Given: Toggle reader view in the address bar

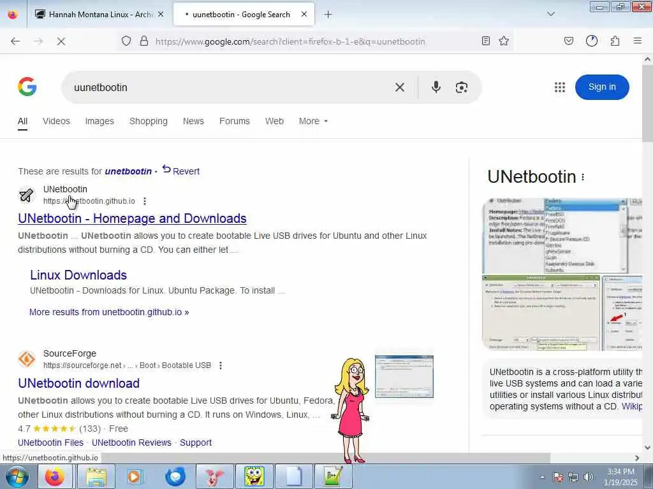Looking at the screenshot, I should tap(485, 41).
